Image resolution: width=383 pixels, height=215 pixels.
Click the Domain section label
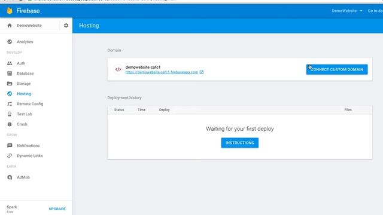114,50
